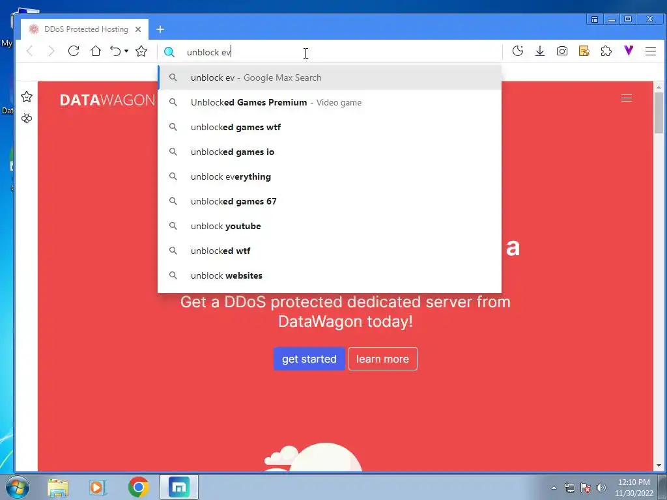Close the DDoS Protected Hosting tab

[138, 29]
